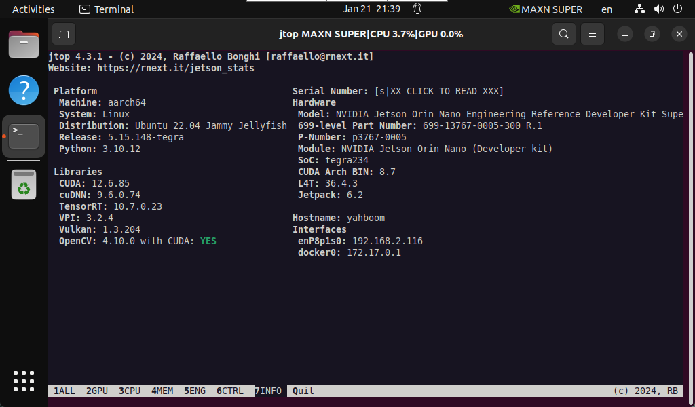Click Quit in jtop bottom bar
Screen dimensions: 695x407
click(x=303, y=391)
